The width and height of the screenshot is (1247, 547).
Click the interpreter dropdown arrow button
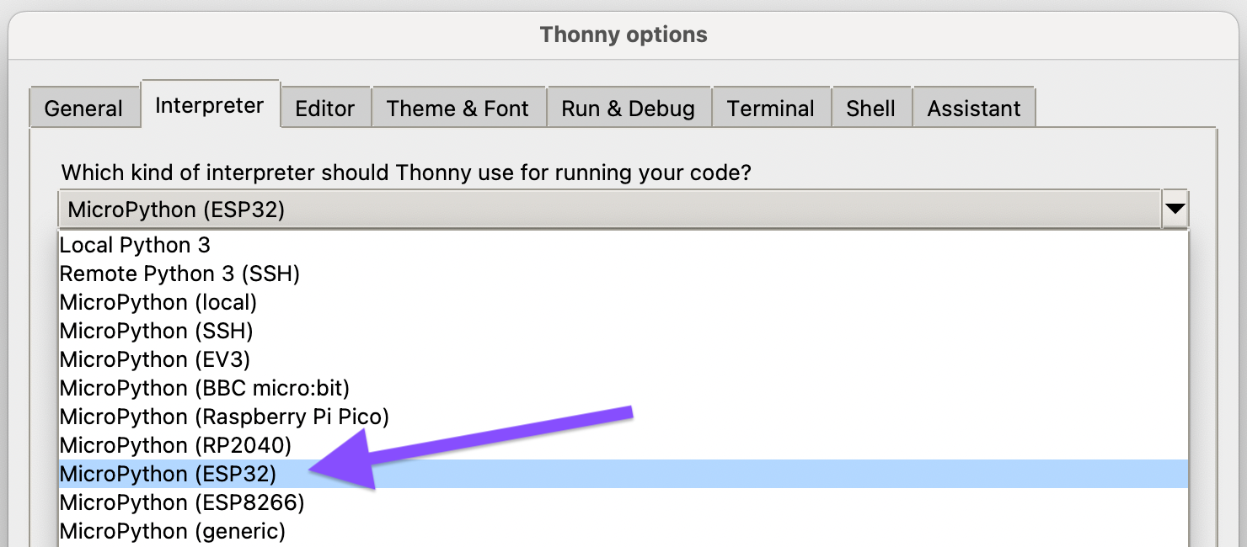click(1175, 209)
